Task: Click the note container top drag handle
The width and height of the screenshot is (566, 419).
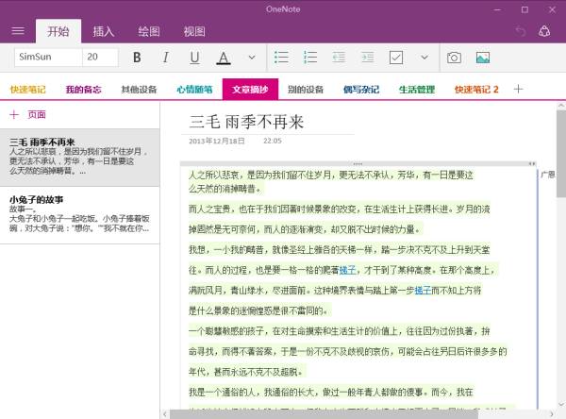Action: (358, 163)
